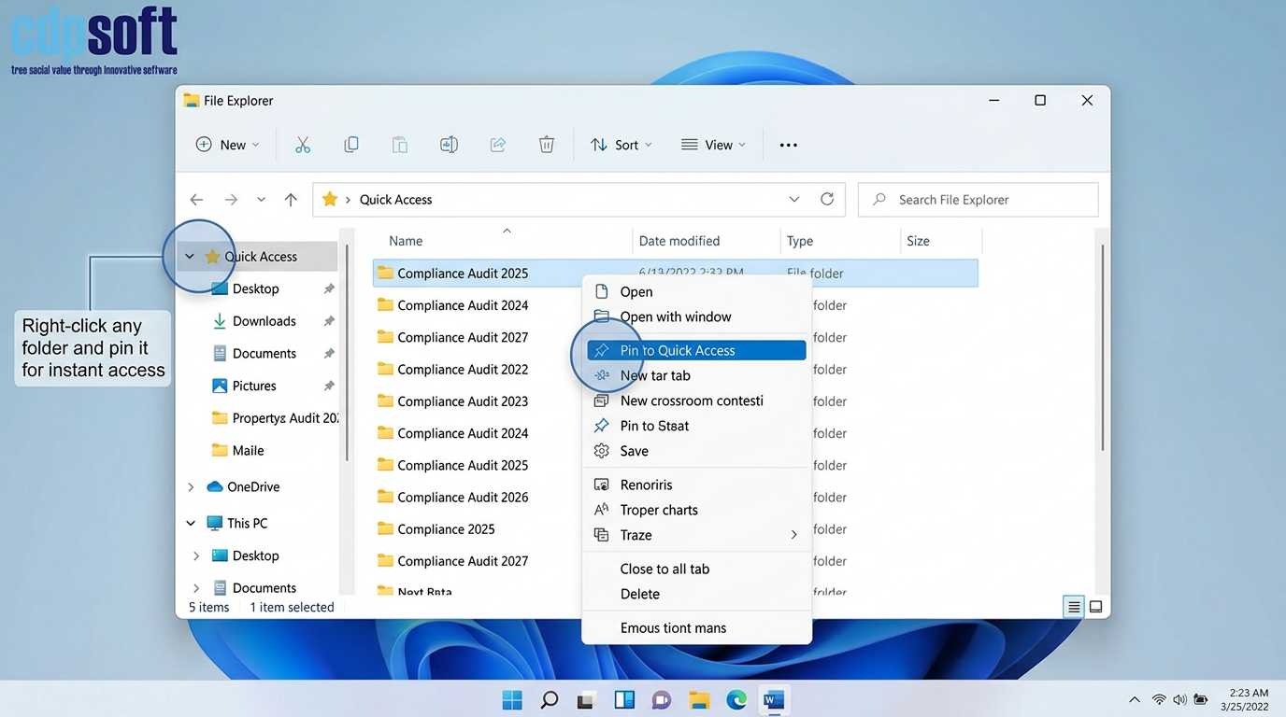Switch to large thumbnails view toggle
The width and height of the screenshot is (1286, 717).
tap(1096, 607)
